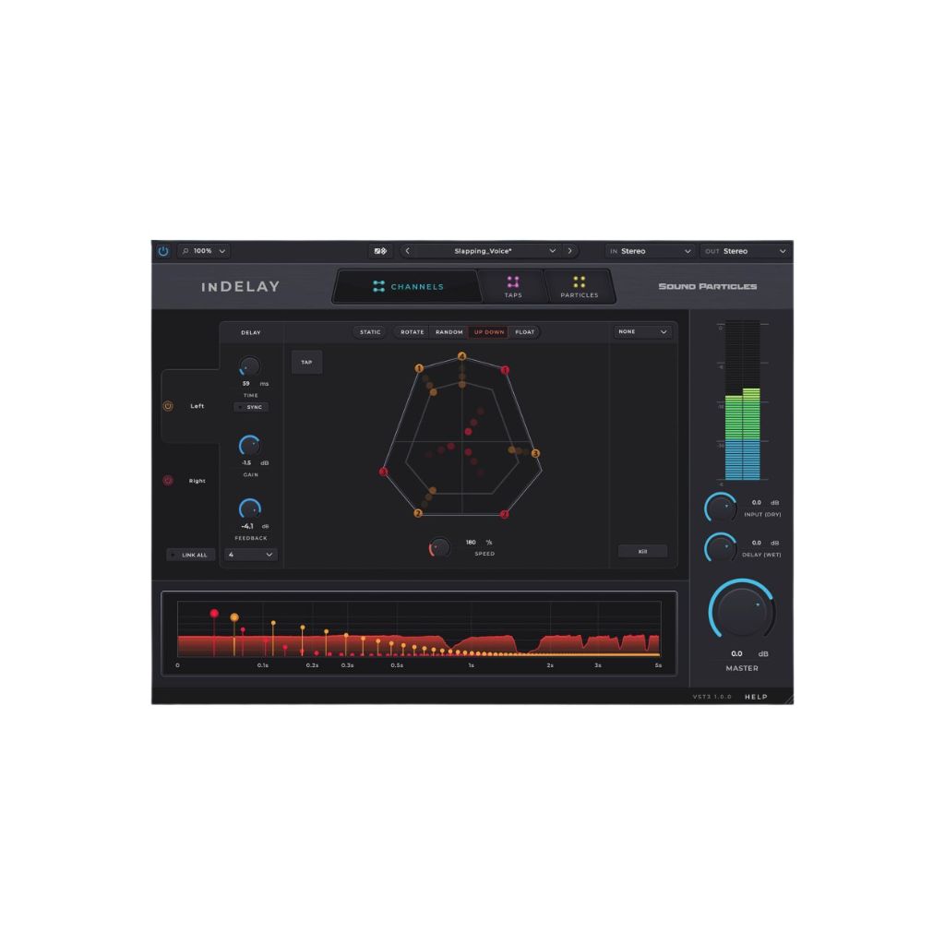This screenshot has height=945, width=945.
Task: Select orange speaker node 3
Action: (x=535, y=453)
